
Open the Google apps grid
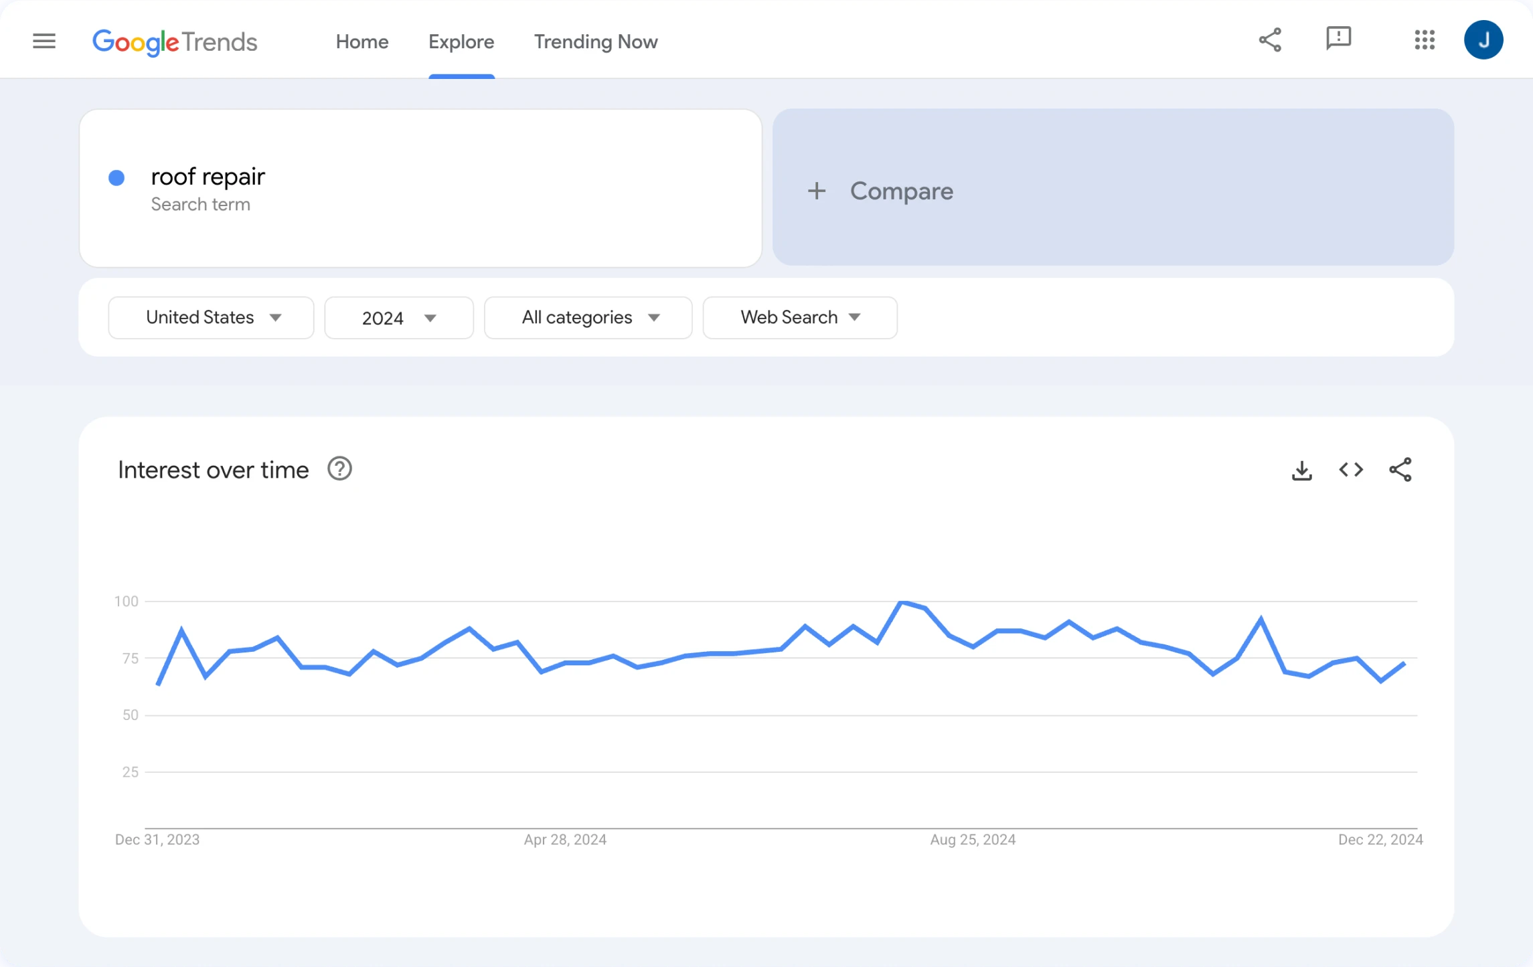[x=1425, y=40]
